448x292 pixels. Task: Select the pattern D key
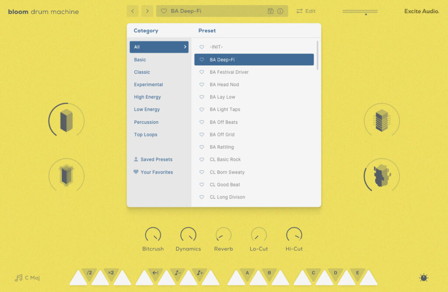tap(336, 274)
